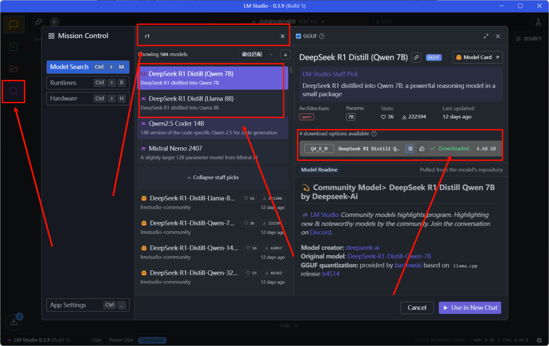Click the chat bubbles icon in the top toolbar
The width and height of the screenshot is (549, 346).
tap(39, 22)
